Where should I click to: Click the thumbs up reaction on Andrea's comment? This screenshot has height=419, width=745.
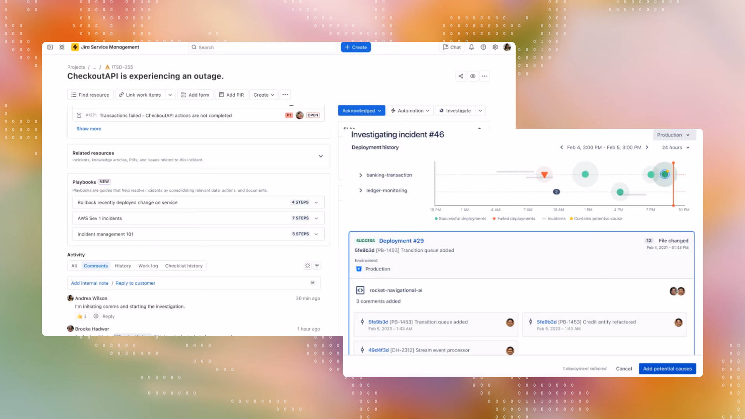pyautogui.click(x=82, y=316)
